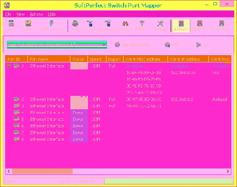
Task: Click the port 1 network icon
Action: click(x=17, y=66)
